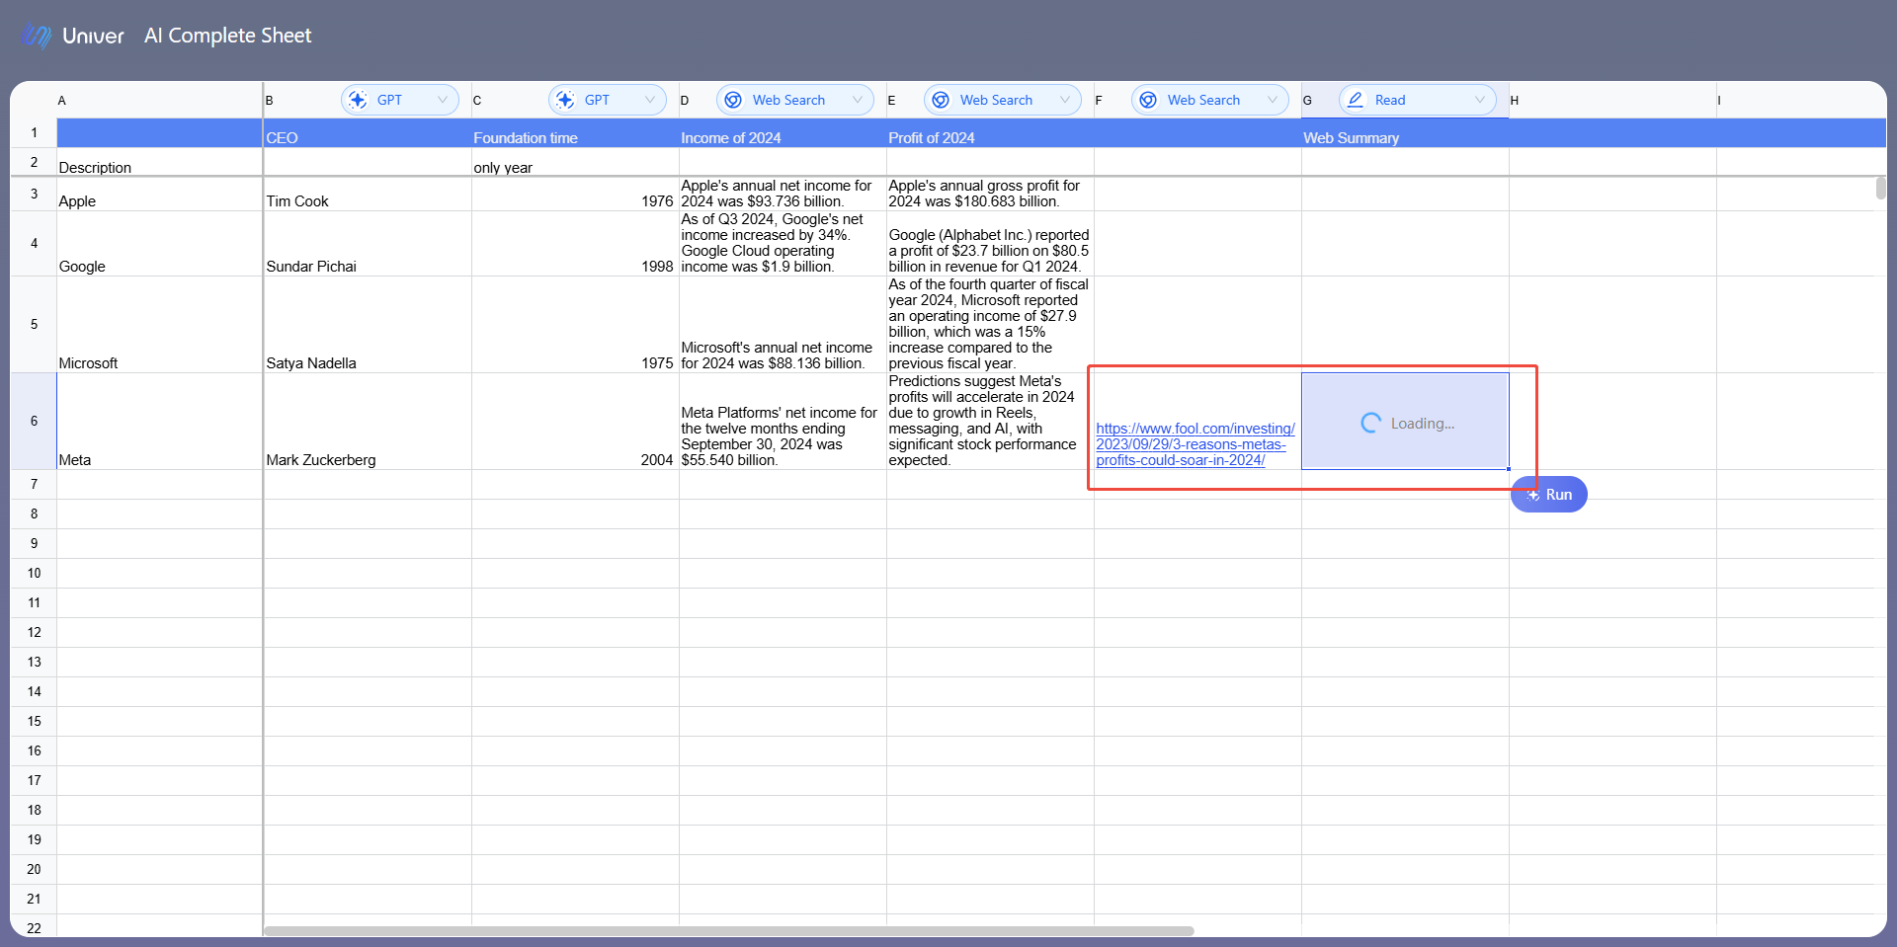
Task: Click the Loading cell in row 6
Action: click(x=1405, y=422)
